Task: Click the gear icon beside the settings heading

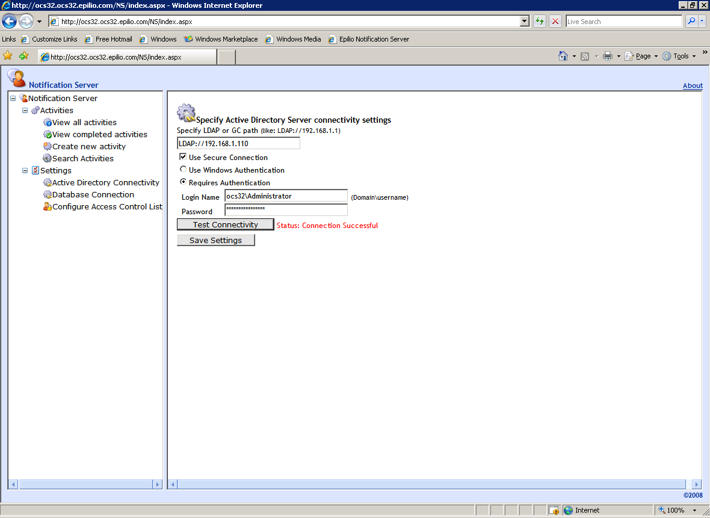Action: coord(186,113)
